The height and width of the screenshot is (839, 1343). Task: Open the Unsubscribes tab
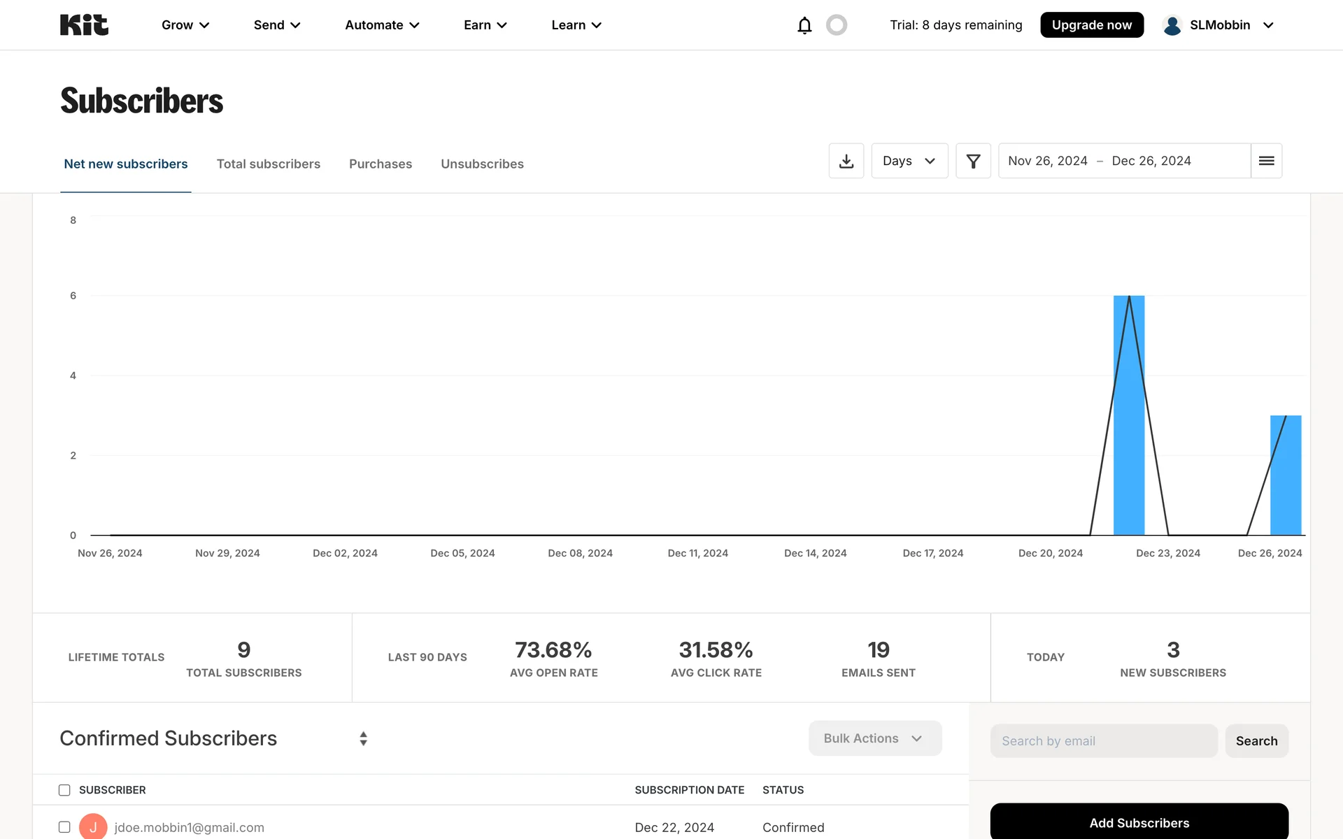click(482, 164)
